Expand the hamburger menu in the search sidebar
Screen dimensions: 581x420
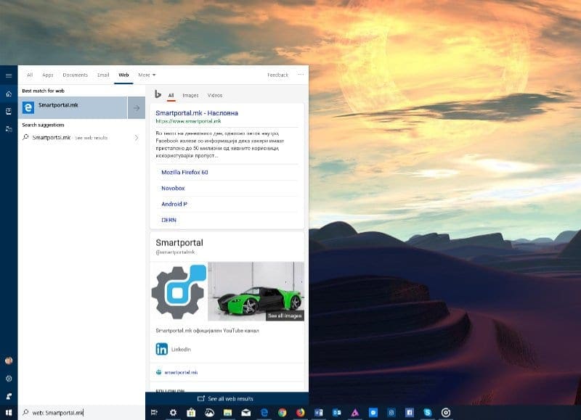click(9, 75)
